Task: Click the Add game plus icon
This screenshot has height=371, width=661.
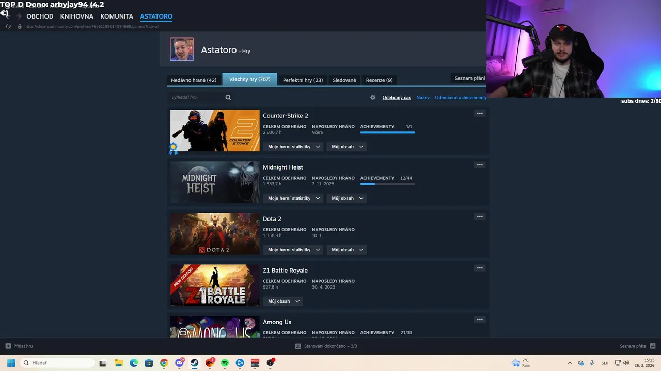Action: point(8,346)
